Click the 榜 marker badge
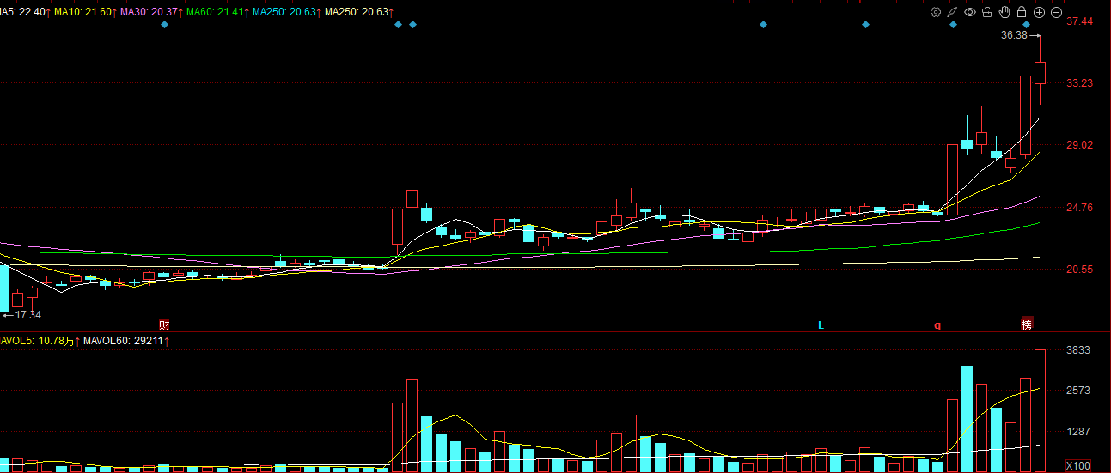Screen dimensions: 1111x473 click(1026, 325)
